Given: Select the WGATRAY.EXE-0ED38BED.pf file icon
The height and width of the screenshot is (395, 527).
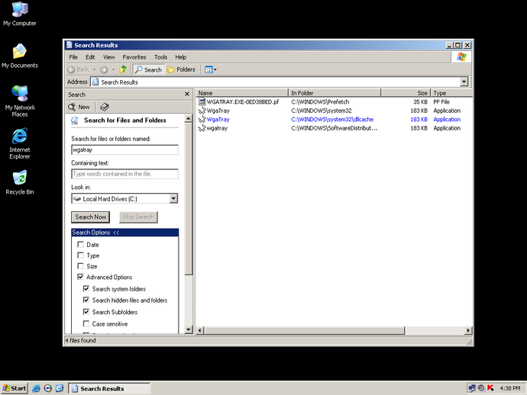Looking at the screenshot, I should tap(202, 101).
